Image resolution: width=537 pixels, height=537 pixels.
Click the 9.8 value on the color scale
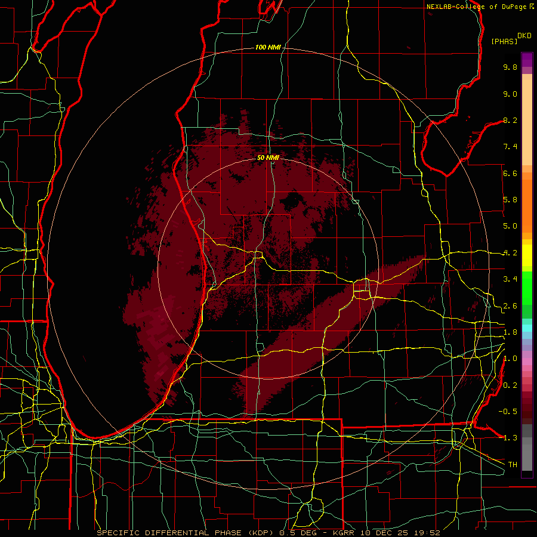point(510,67)
